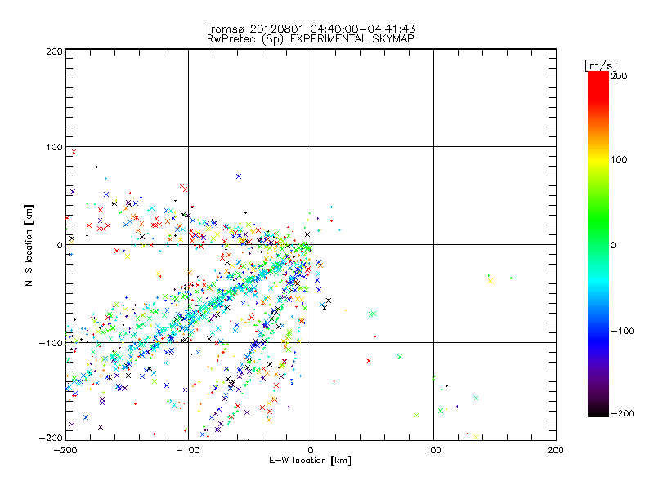The image size is (654, 490).
Task: Click the x-axis '200' tick label
Action: pos(556,450)
